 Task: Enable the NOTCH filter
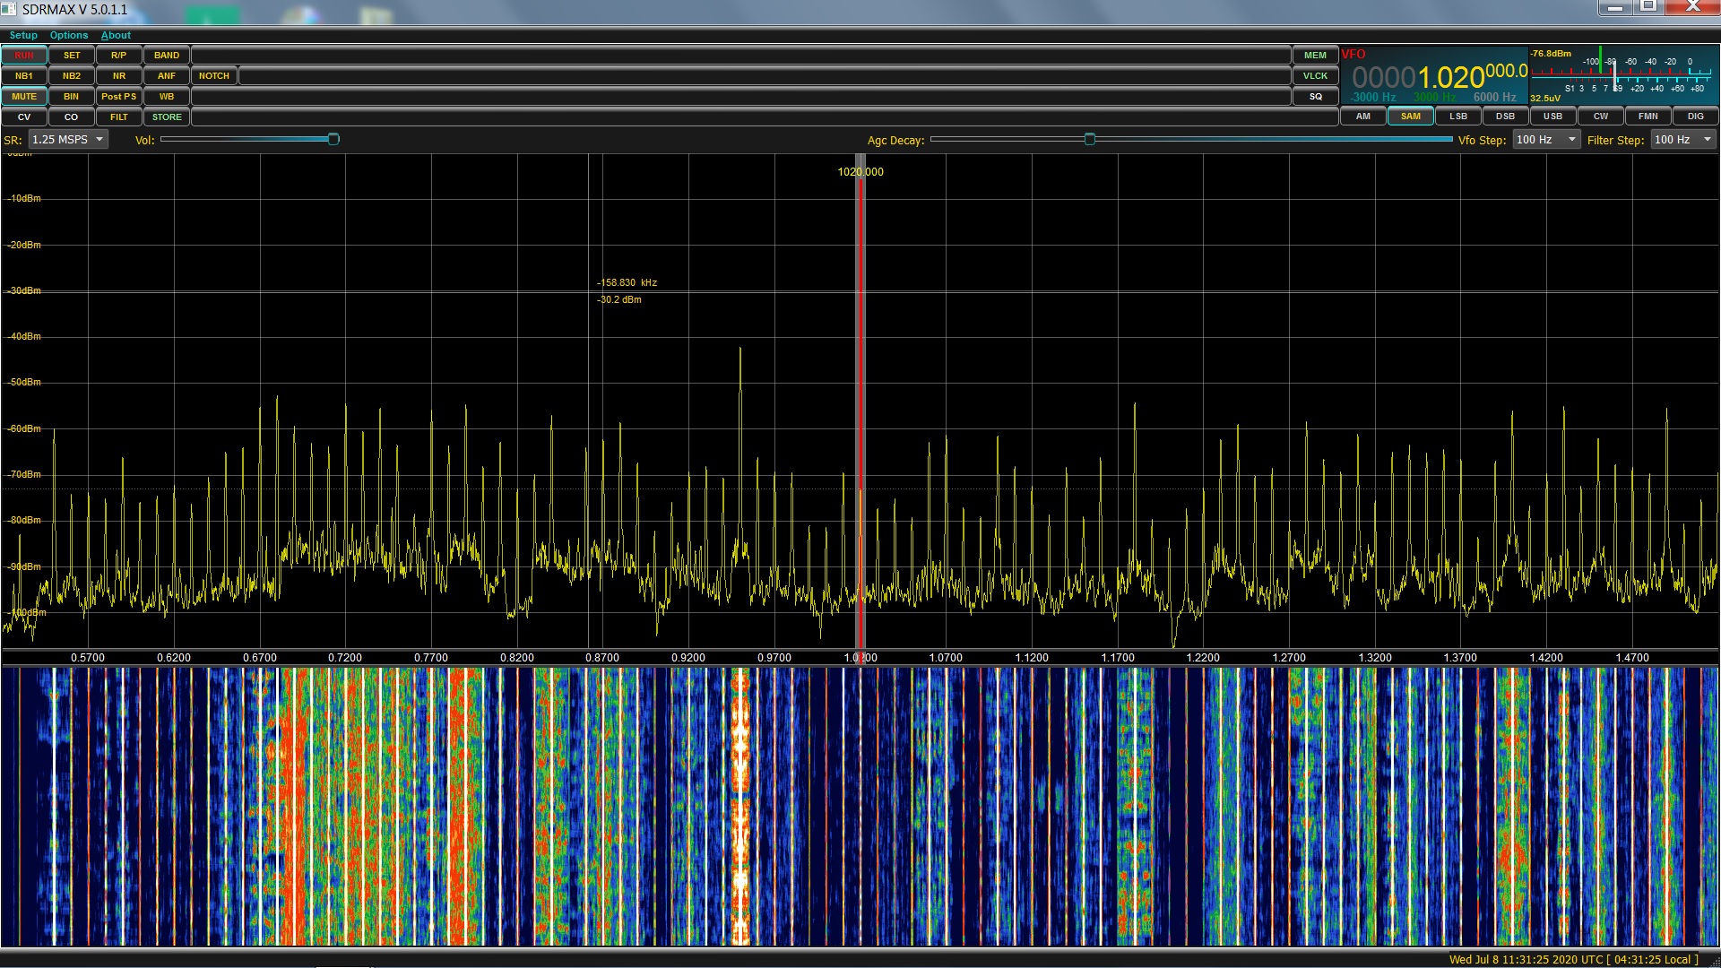click(x=214, y=76)
